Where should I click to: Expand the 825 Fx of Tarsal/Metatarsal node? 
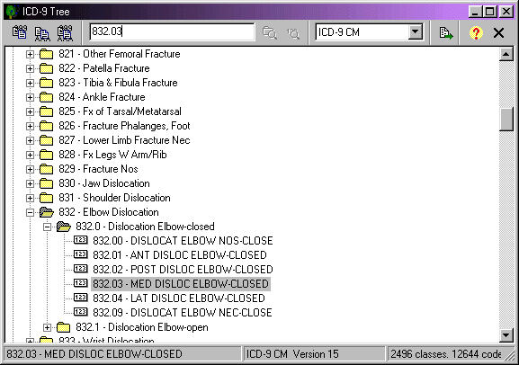point(30,111)
